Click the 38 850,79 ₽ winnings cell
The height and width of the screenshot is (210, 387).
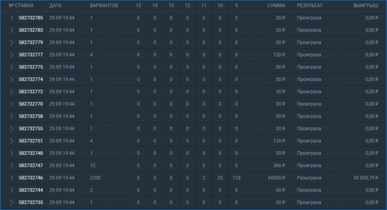point(366,178)
